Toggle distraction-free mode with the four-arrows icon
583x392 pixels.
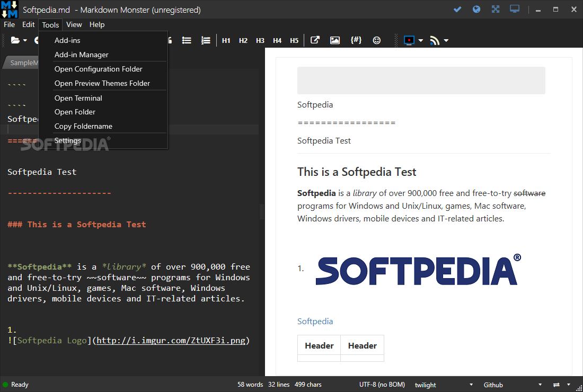[496, 9]
